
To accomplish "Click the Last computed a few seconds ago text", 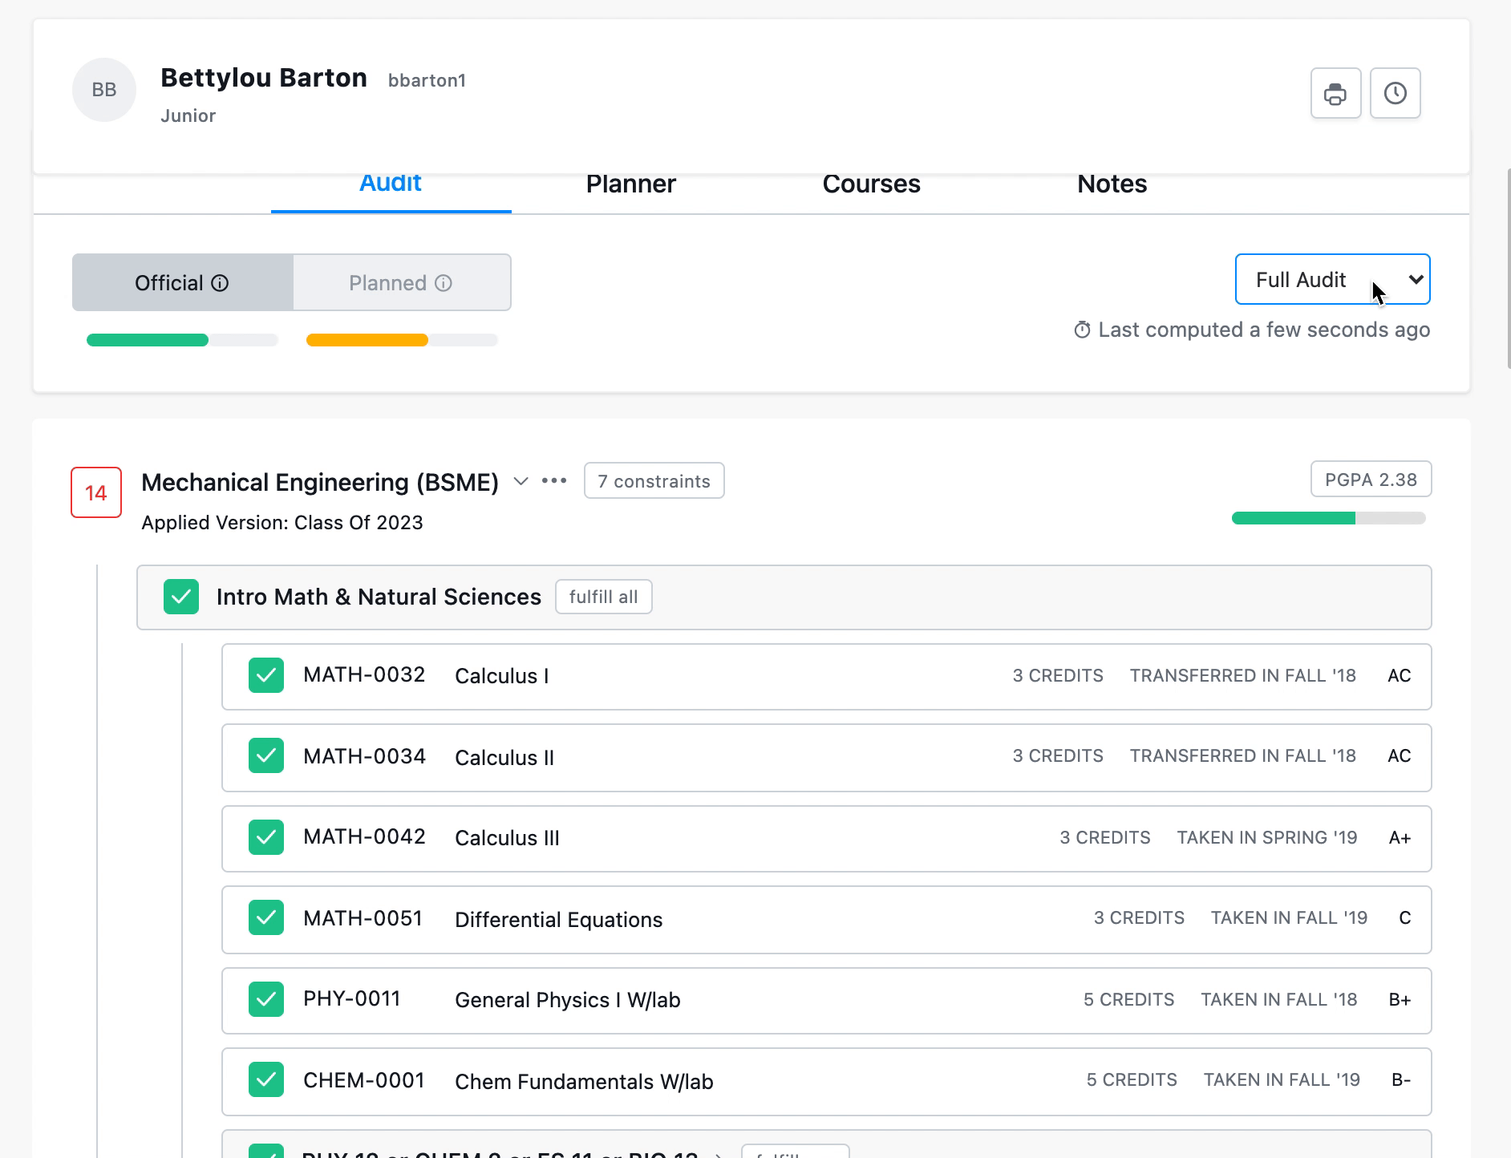I will point(1264,330).
